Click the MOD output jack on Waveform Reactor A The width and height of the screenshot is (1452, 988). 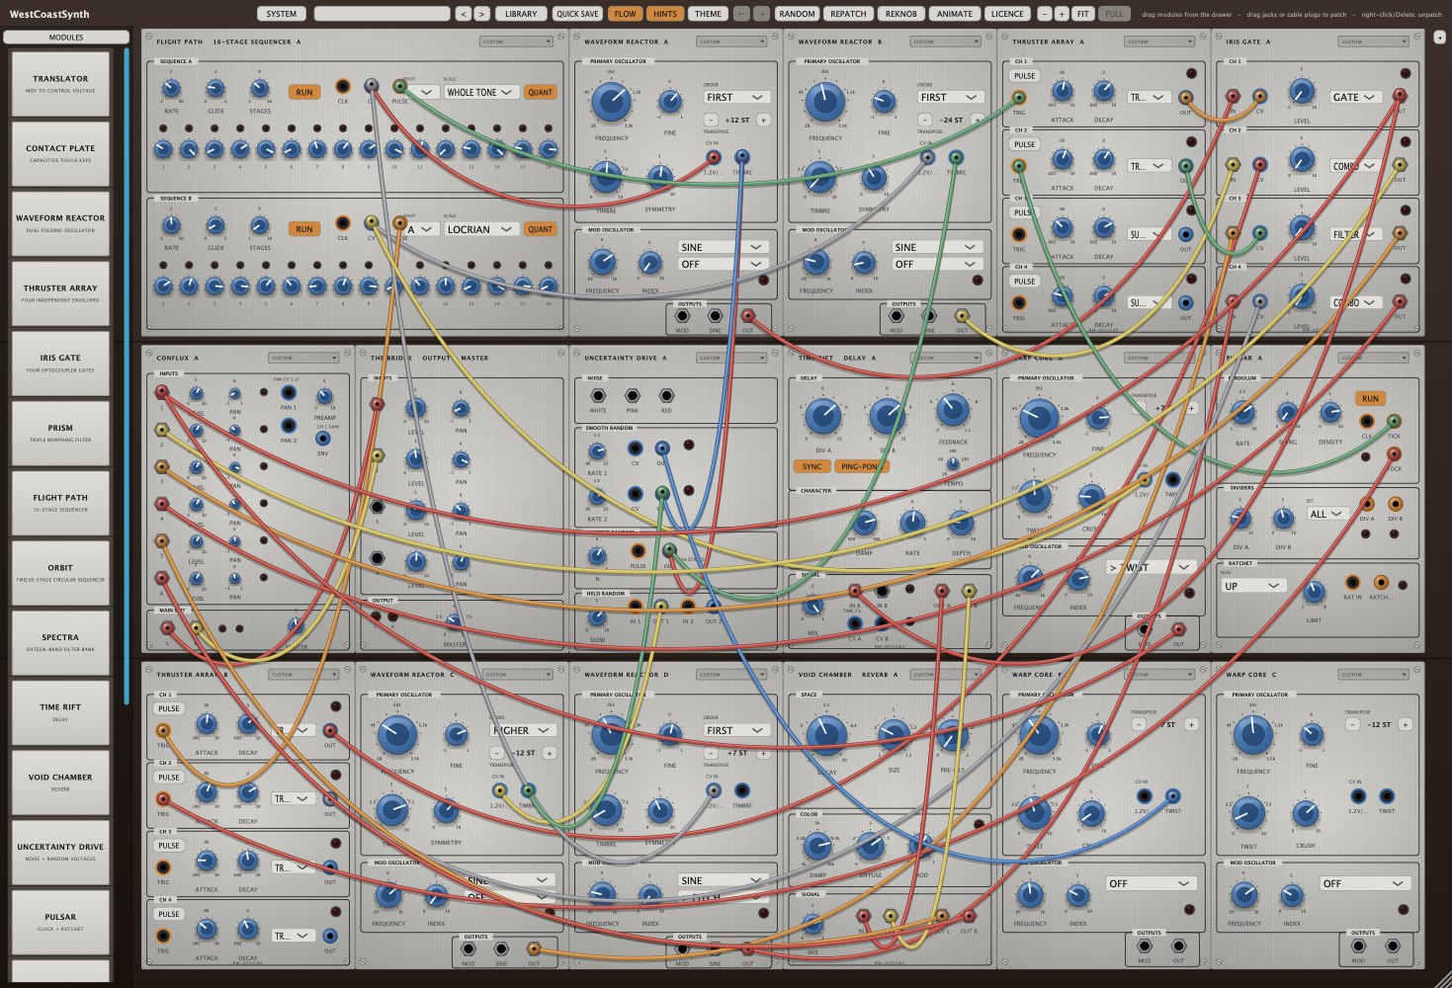pos(682,316)
